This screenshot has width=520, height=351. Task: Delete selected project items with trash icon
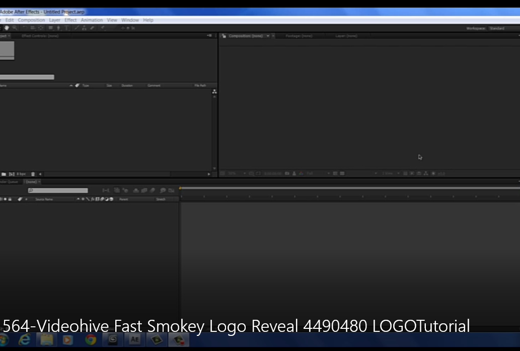[33, 174]
